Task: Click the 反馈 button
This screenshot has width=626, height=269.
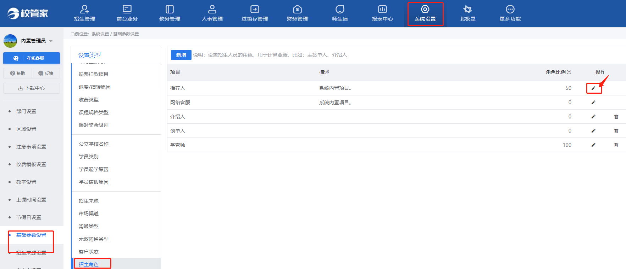Action: (46, 73)
